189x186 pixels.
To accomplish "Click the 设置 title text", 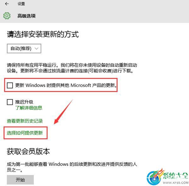I will (21, 4).
